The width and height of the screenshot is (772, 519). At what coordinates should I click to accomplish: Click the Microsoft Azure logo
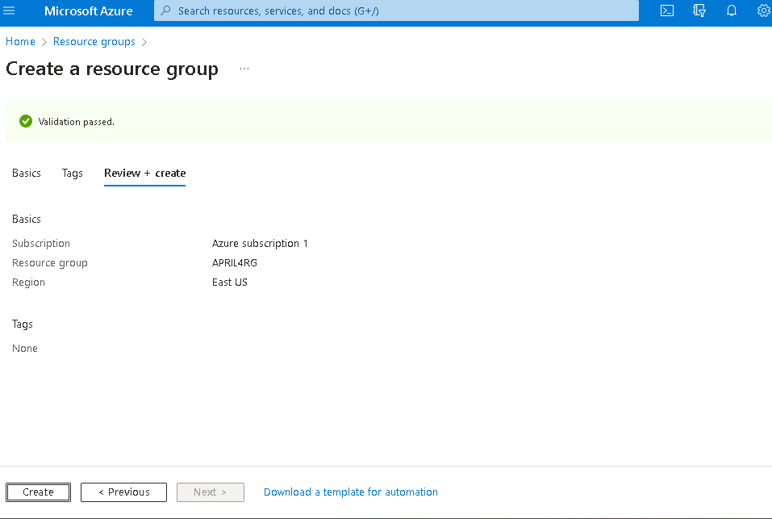[x=89, y=11]
